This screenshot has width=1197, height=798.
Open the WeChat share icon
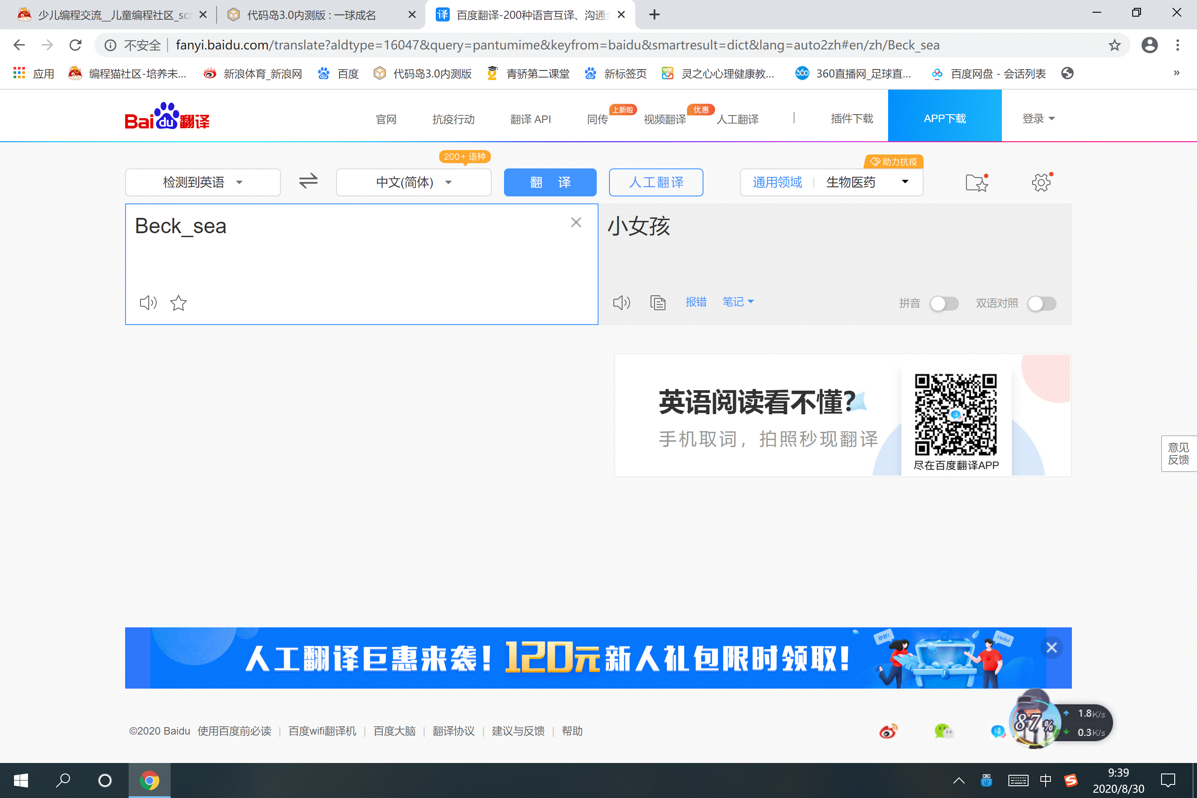click(x=944, y=731)
